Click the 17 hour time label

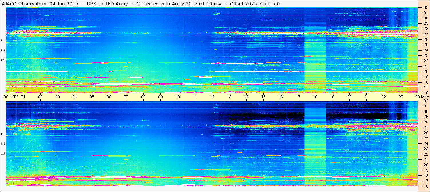pos(298,97)
